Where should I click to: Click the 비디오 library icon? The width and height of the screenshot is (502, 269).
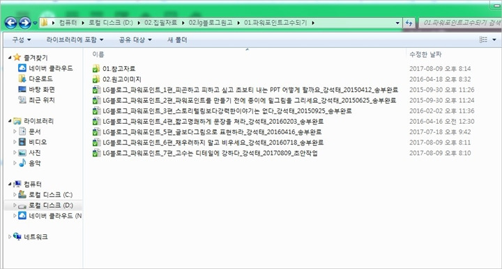pos(22,142)
